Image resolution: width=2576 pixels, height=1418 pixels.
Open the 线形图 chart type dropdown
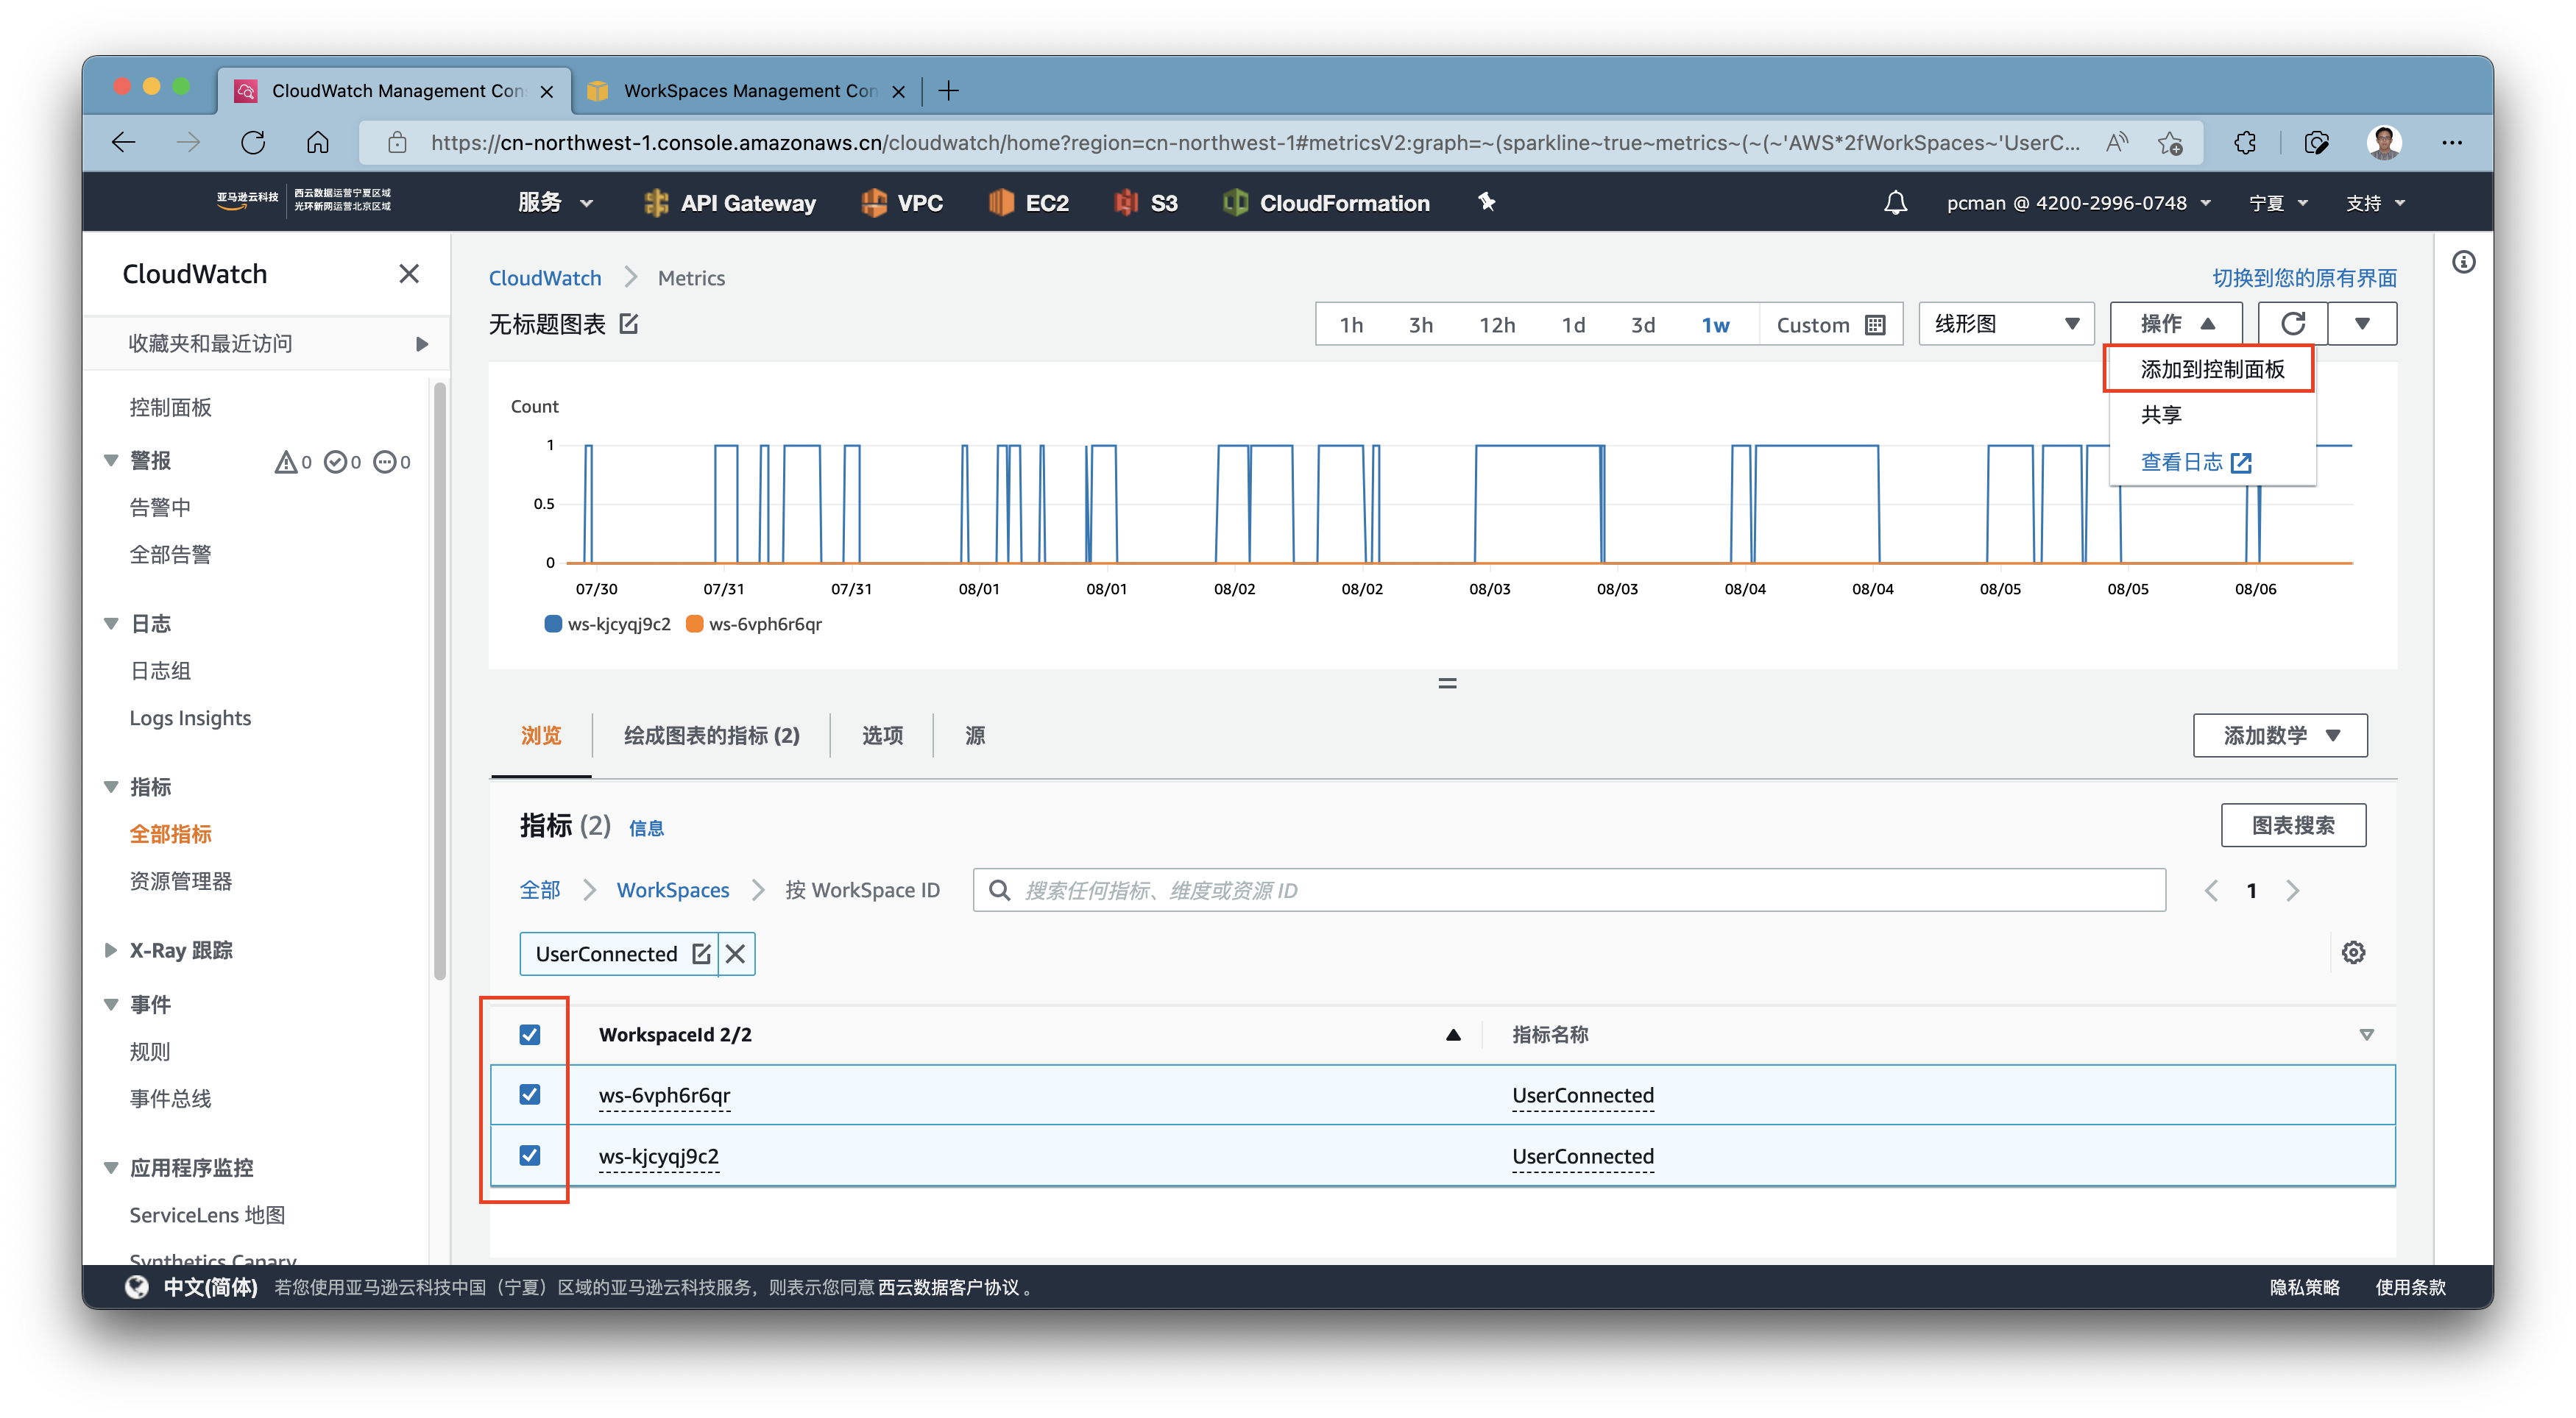click(2006, 324)
